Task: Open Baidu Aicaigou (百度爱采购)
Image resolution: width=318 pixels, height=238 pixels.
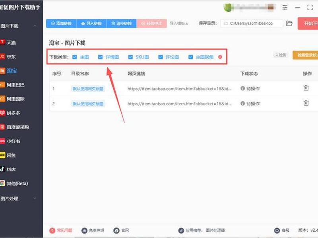Action: (x=15, y=127)
